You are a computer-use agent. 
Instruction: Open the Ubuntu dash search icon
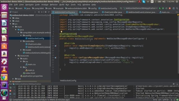[4, 8]
